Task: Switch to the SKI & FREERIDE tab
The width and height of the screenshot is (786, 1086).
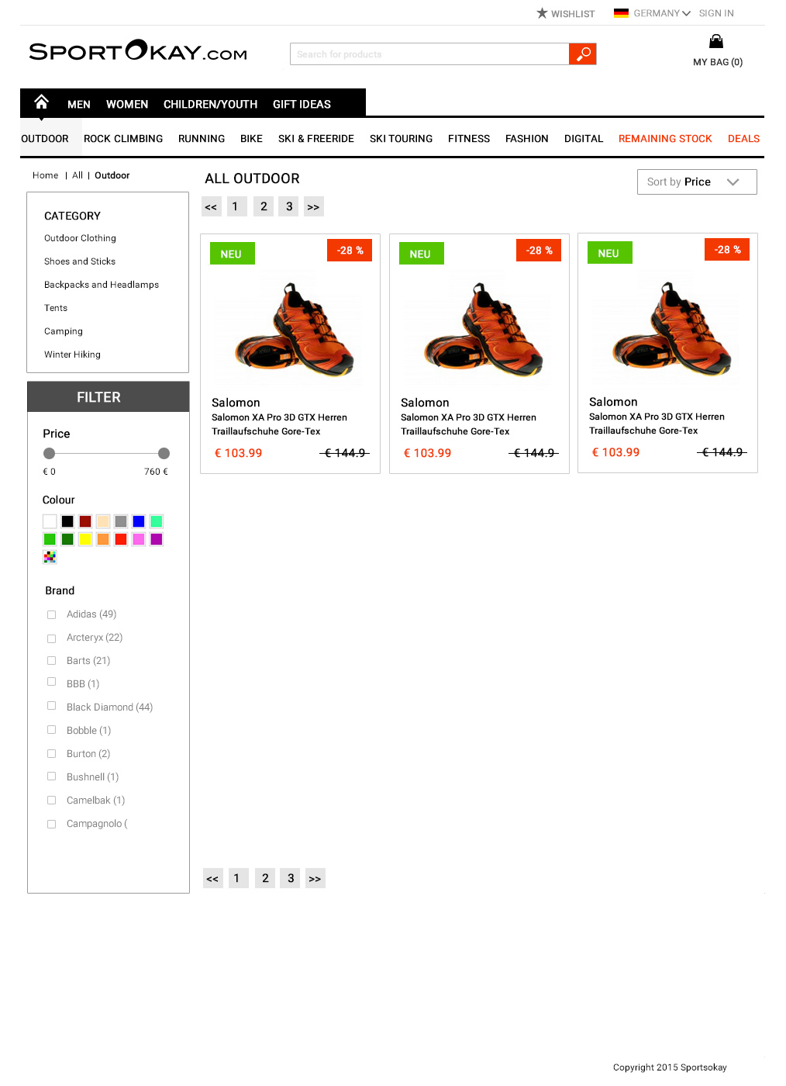Action: pyautogui.click(x=316, y=139)
